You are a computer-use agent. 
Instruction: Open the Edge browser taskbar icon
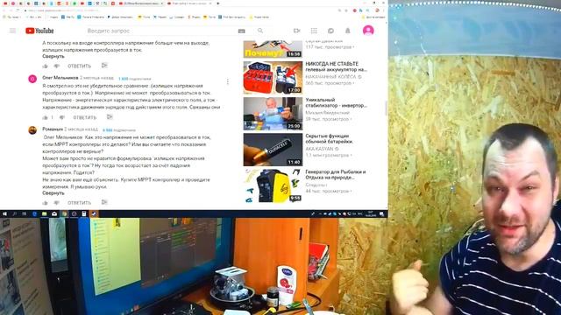pos(34,213)
